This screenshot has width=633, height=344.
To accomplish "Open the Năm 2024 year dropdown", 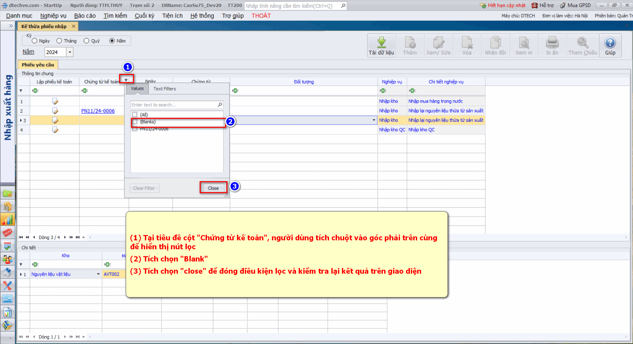I will click(70, 52).
